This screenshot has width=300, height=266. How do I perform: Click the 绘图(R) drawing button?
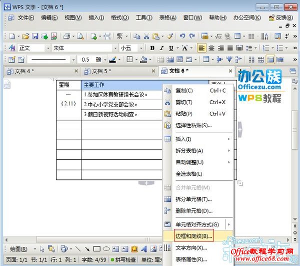click(20, 249)
